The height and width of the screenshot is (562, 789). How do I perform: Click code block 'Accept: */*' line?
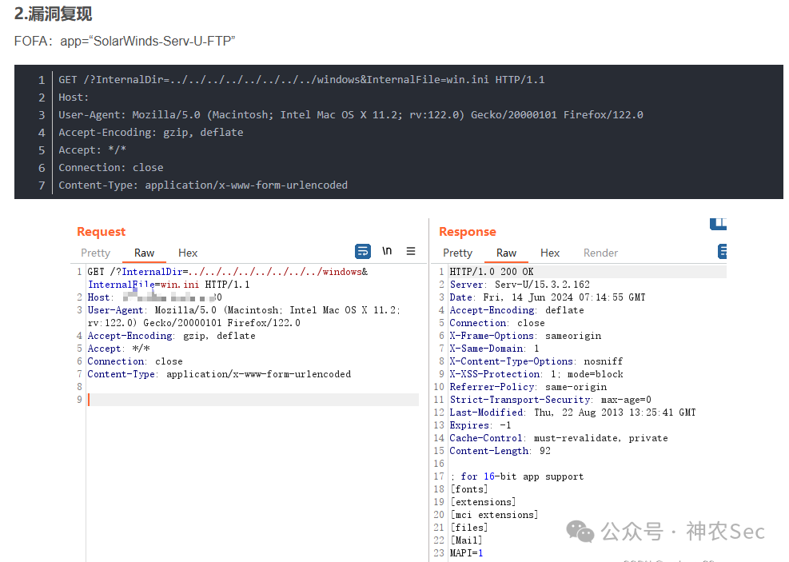92,150
